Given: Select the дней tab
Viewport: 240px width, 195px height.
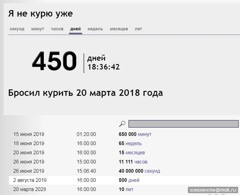Looking at the screenshot, I should point(75,29).
